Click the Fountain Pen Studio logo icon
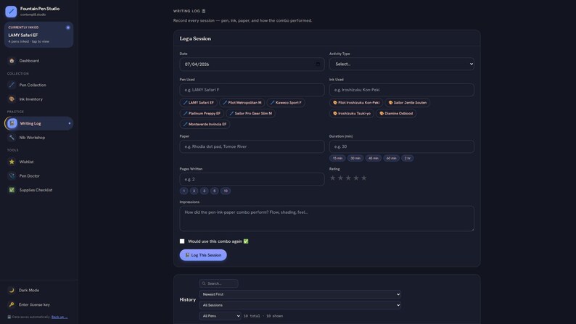Viewport: 576px width, 324px height. [11, 12]
